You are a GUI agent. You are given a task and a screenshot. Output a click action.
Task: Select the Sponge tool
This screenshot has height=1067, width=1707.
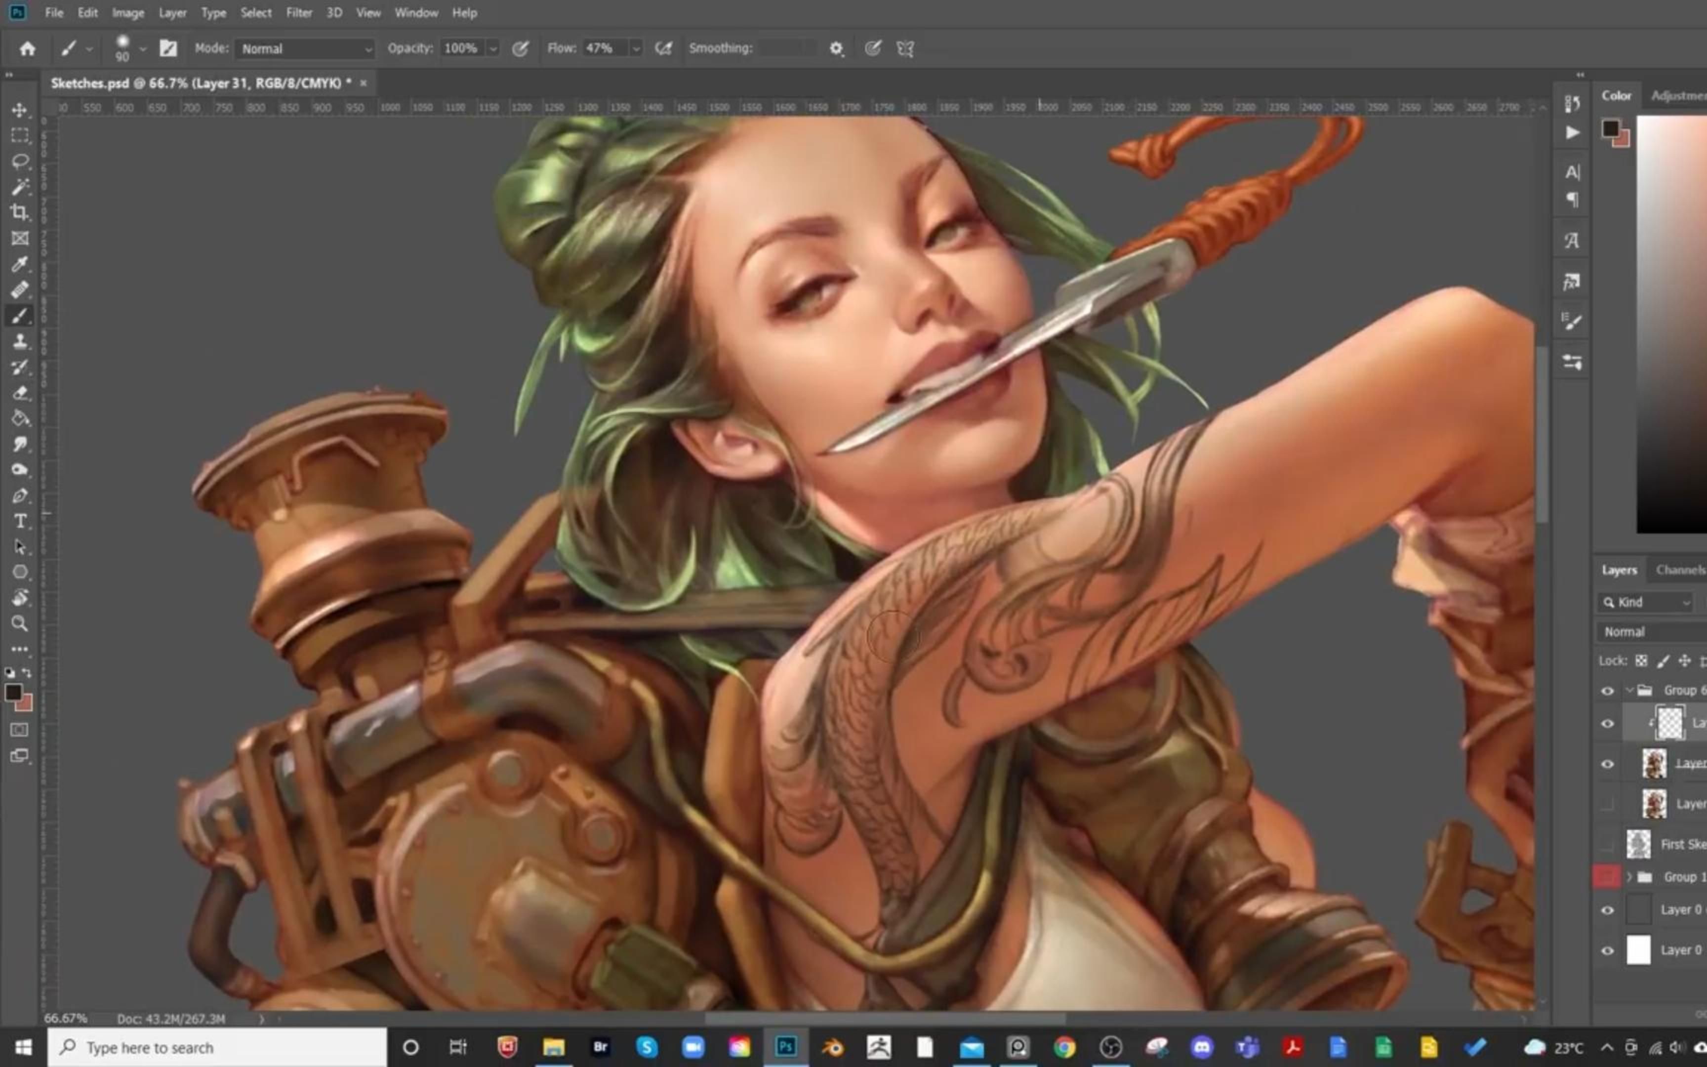point(20,469)
